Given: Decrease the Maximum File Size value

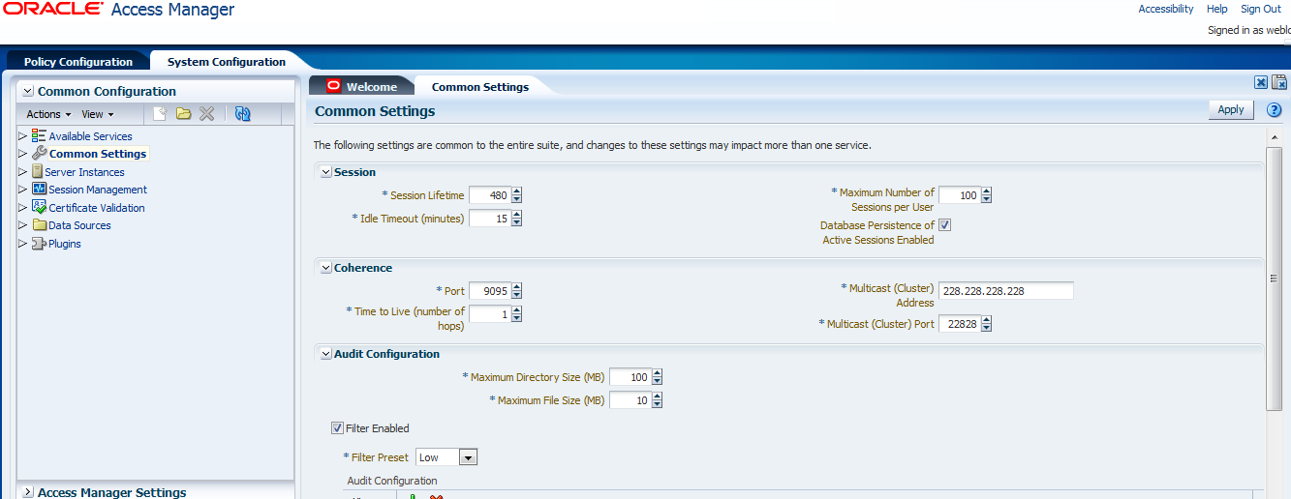Looking at the screenshot, I should tap(657, 404).
